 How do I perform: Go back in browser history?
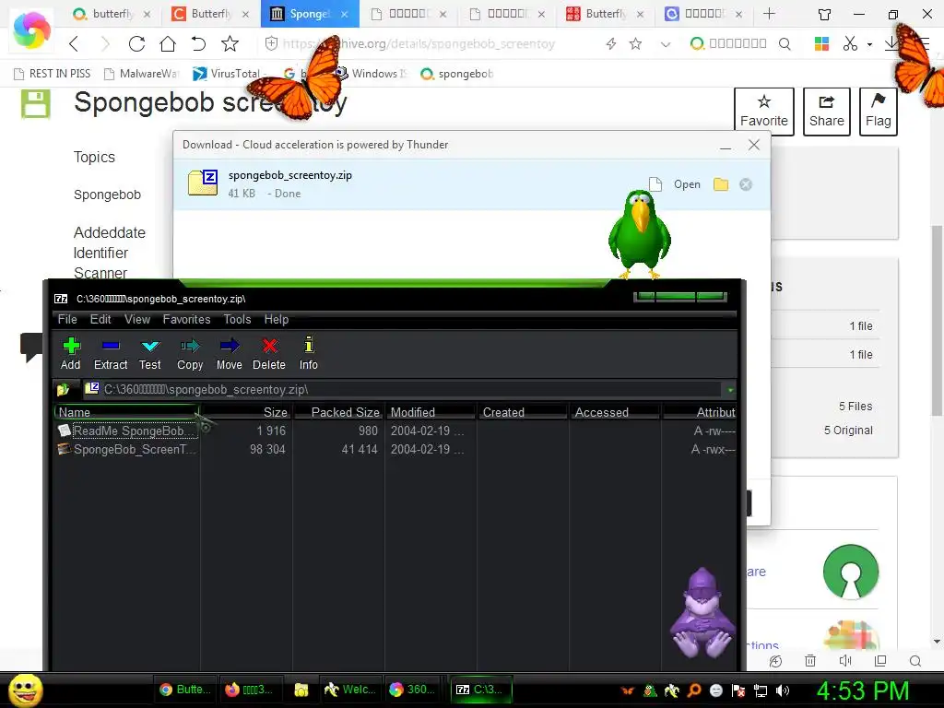[74, 43]
